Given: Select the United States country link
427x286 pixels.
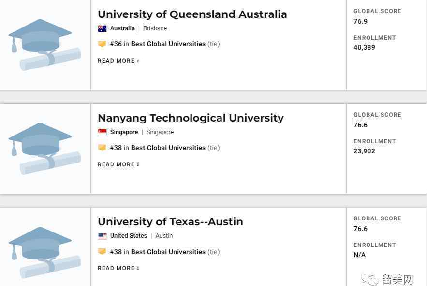Looking at the screenshot, I should [x=129, y=236].
